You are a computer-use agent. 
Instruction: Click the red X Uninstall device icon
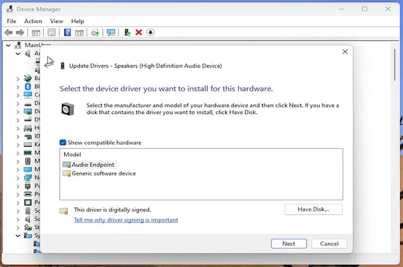[139, 33]
